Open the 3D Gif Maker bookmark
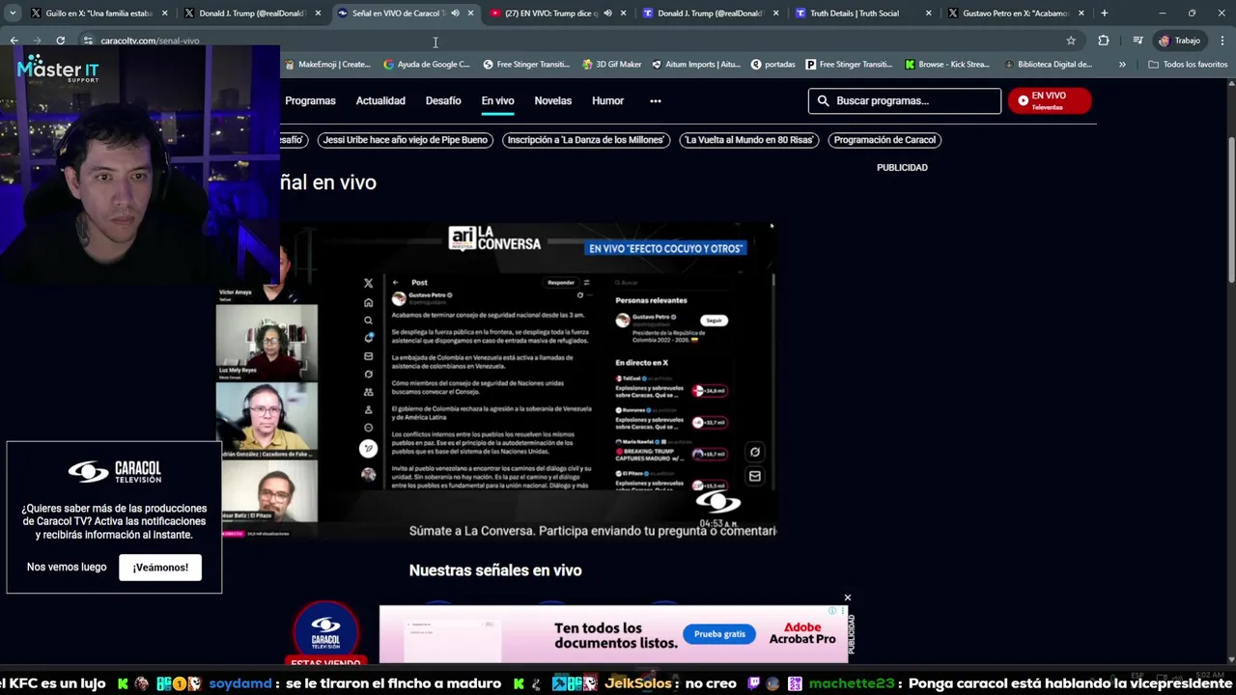1236x695 pixels. point(611,65)
